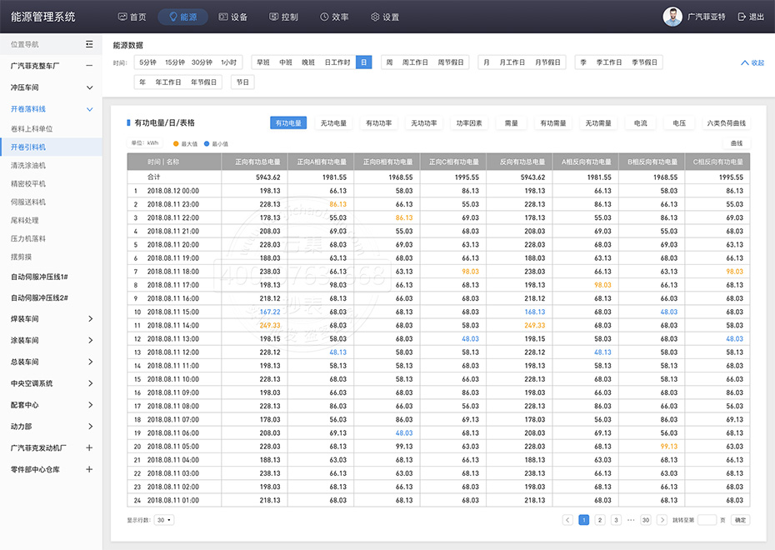Image resolution: width=775 pixels, height=550 pixels.
Task: Switch metric to 无功电量
Action: pos(333,123)
